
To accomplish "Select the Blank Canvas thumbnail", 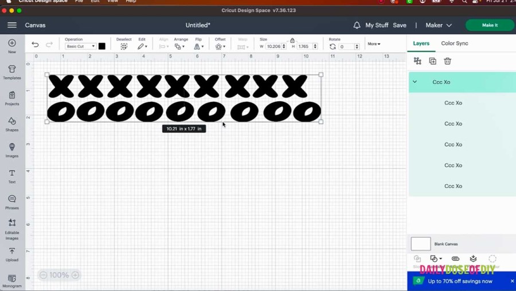I will 421,244.
